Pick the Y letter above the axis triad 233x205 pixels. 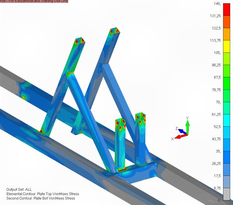pos(187,118)
